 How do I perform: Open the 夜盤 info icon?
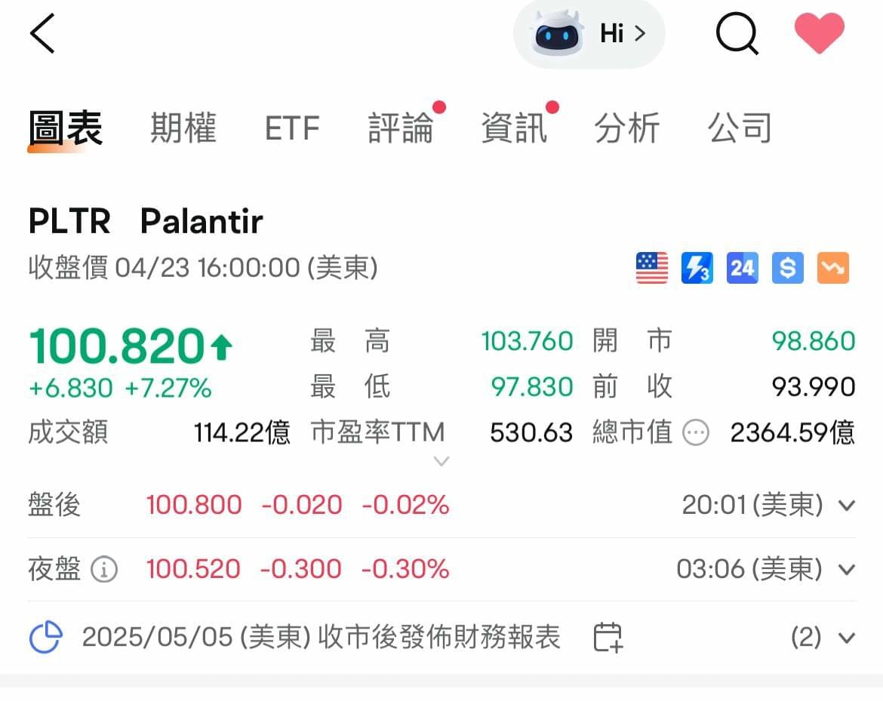coord(104,569)
